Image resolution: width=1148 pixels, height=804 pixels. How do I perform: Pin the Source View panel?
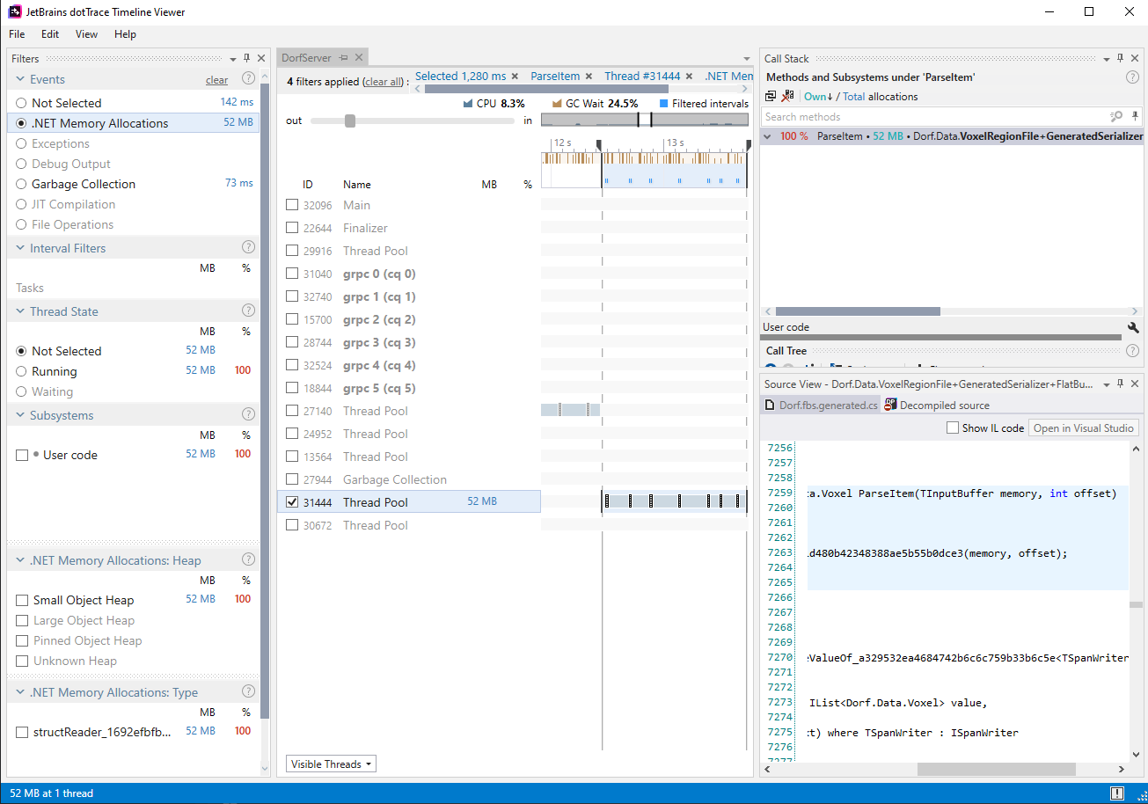pyautogui.click(x=1120, y=384)
